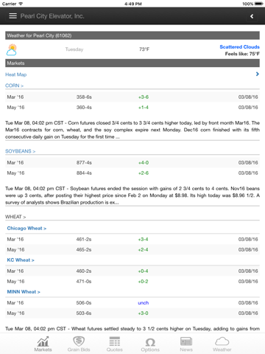265x354 pixels.
Task: Open MINN Wheat quotes
Action: click(24, 292)
